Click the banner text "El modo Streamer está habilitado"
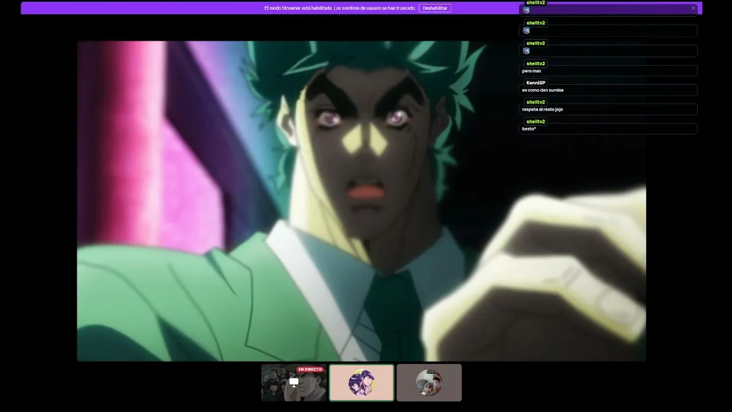 click(298, 8)
